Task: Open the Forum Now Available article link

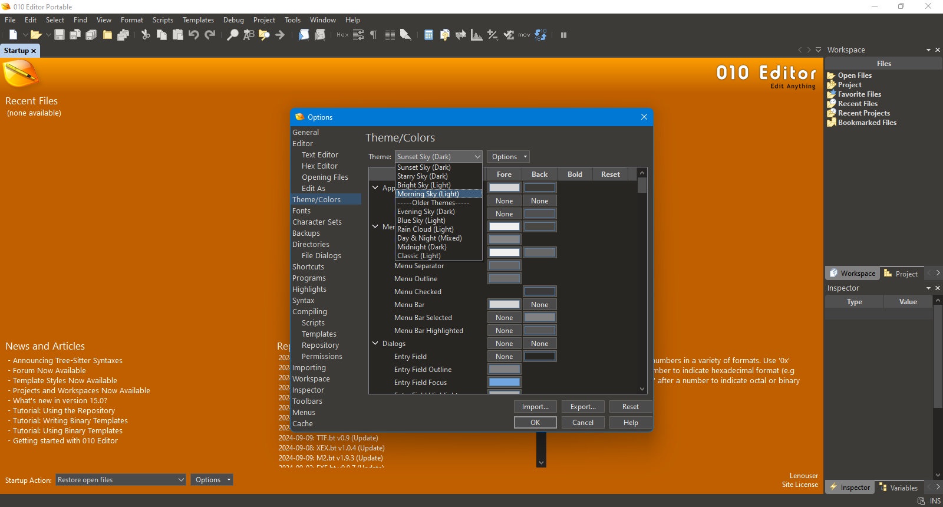Action: point(50,371)
